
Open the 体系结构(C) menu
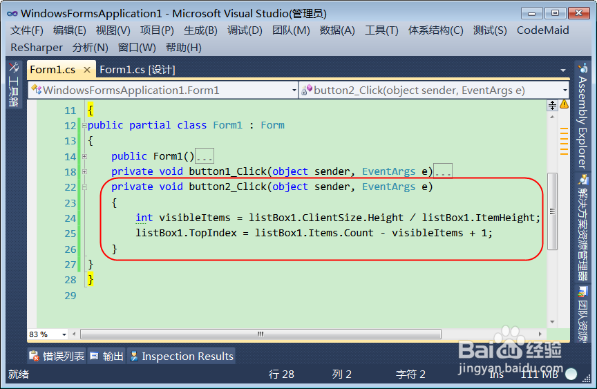pos(435,30)
